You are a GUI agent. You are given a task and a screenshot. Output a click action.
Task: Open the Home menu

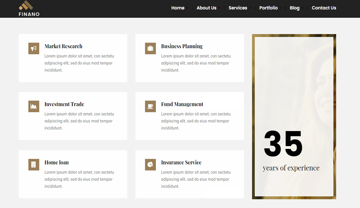[178, 8]
